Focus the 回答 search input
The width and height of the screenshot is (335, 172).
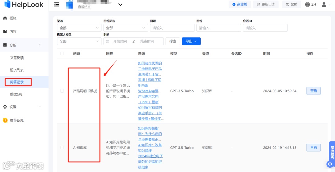(x=219, y=28)
